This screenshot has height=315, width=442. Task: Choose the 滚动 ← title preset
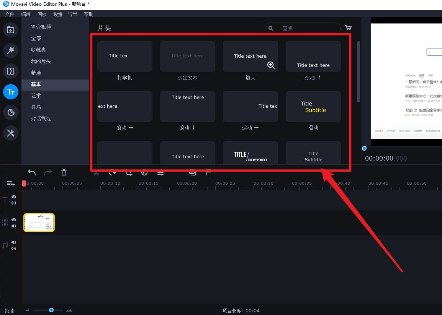point(250,107)
